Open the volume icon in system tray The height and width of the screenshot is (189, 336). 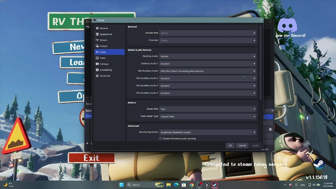(314, 185)
